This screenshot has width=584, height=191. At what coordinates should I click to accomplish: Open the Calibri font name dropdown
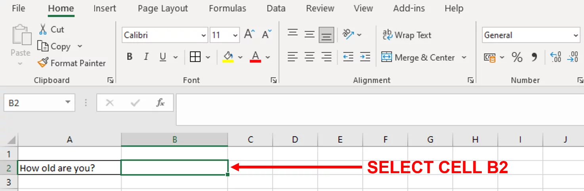(x=204, y=35)
